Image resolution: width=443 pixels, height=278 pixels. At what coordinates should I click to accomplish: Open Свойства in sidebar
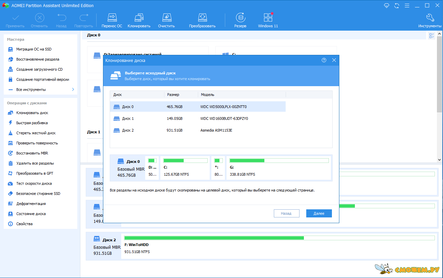24,224
